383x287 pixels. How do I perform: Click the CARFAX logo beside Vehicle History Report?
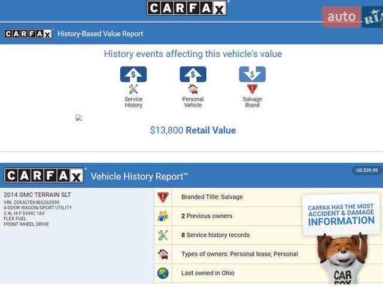click(x=44, y=175)
